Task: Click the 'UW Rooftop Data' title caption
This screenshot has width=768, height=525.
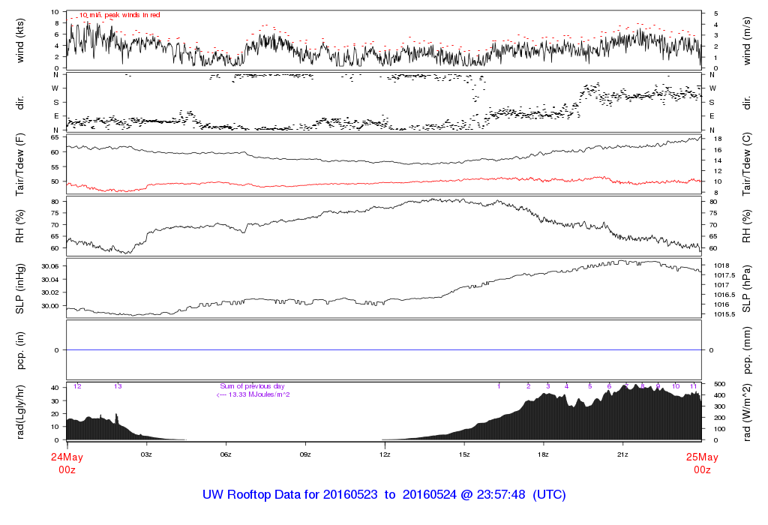Action: click(384, 495)
